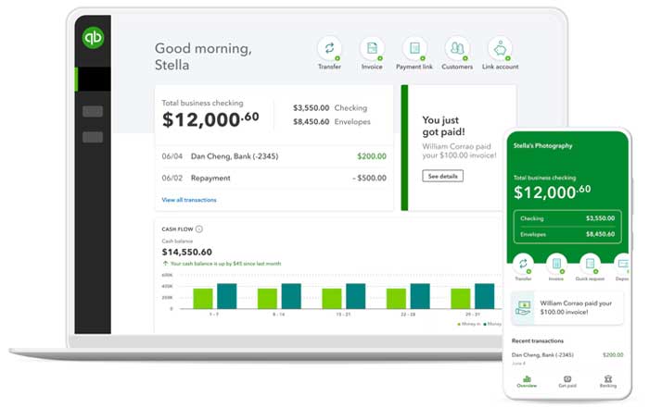Click the teal bar for 22 - 28

click(x=420, y=296)
